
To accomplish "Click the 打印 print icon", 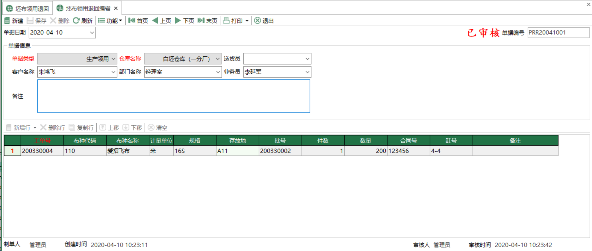I will pyautogui.click(x=226, y=21).
